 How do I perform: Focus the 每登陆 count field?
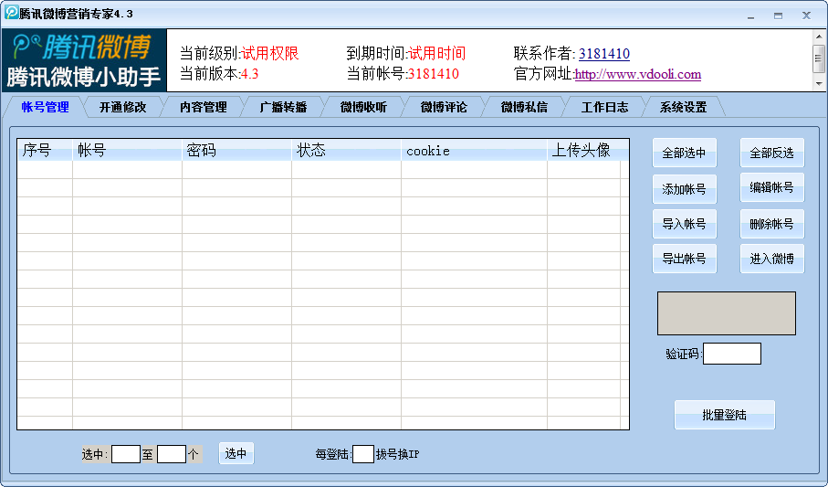point(362,454)
